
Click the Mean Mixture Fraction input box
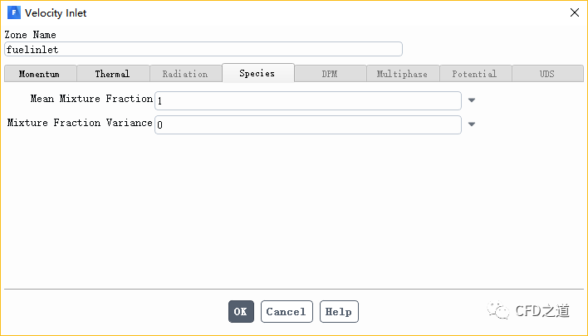307,100
